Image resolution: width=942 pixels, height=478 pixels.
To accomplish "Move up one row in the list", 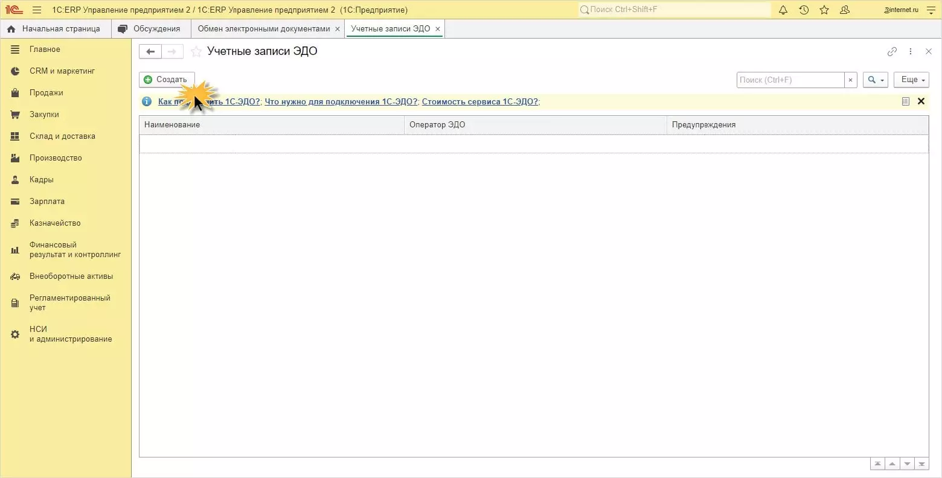I will coord(892,464).
